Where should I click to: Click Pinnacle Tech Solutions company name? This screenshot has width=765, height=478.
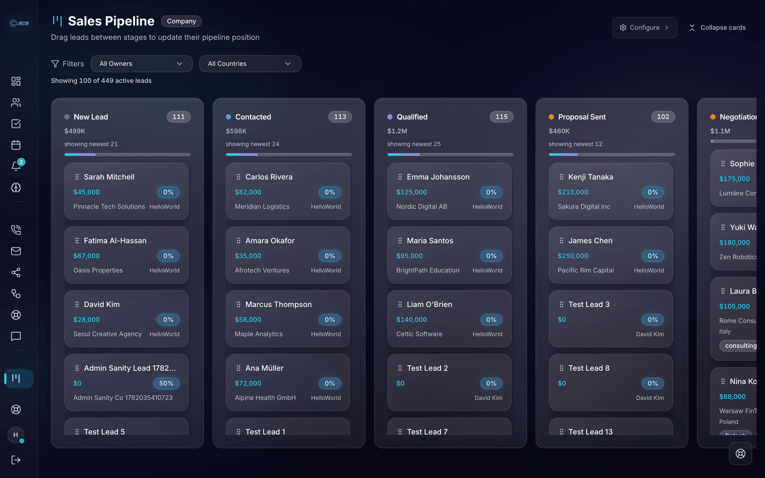[109, 207]
